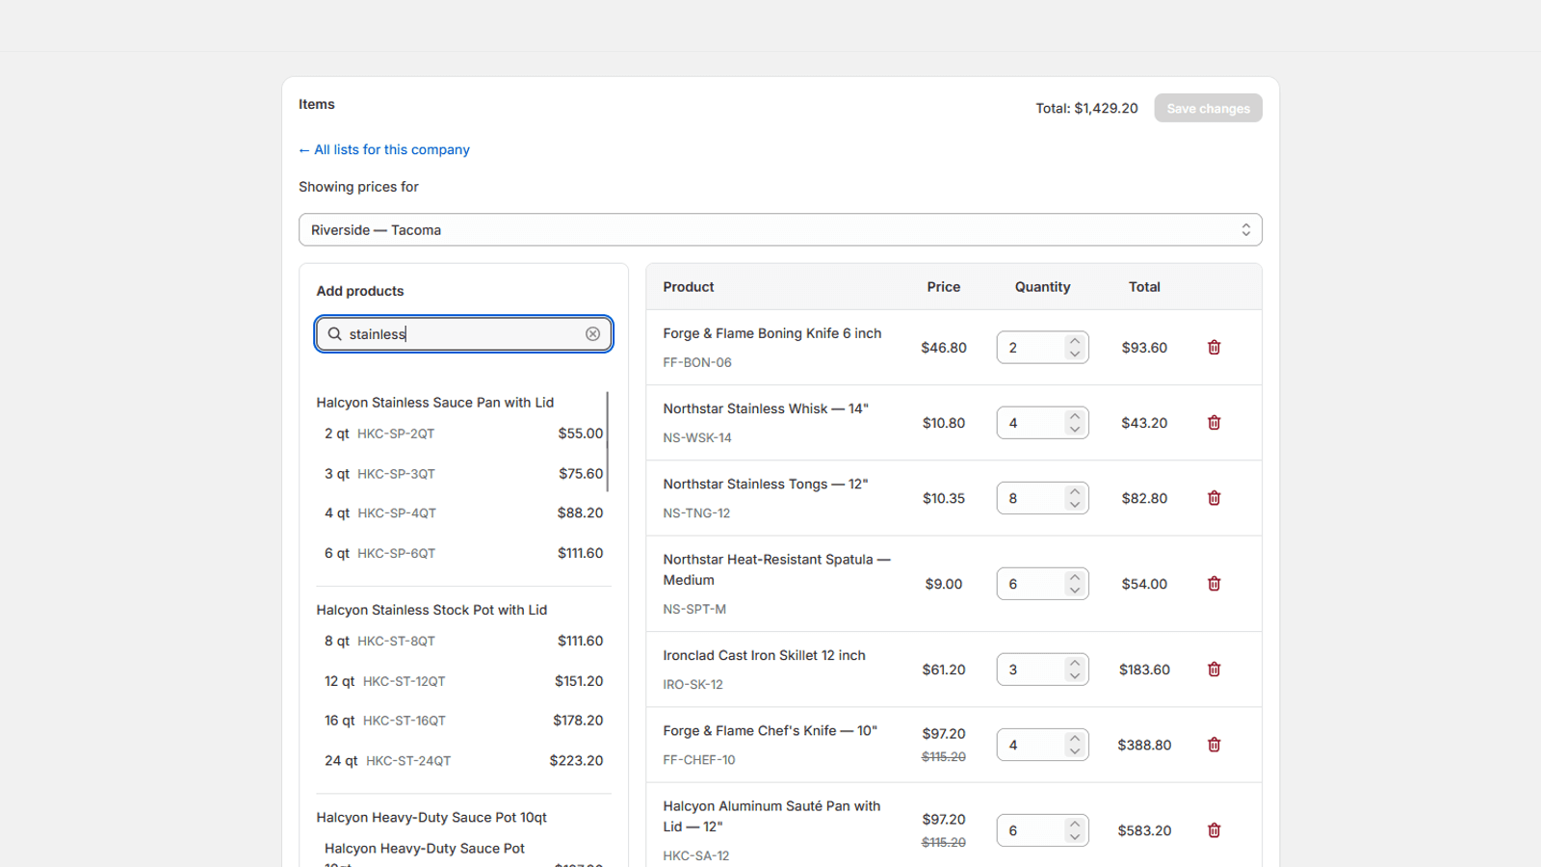Decrease Stainless Whisk quantity stepper
Viewport: 1541px width, 867px height.
click(1075, 430)
